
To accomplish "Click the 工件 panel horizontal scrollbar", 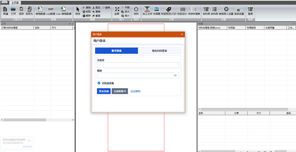I will point(24,120).
